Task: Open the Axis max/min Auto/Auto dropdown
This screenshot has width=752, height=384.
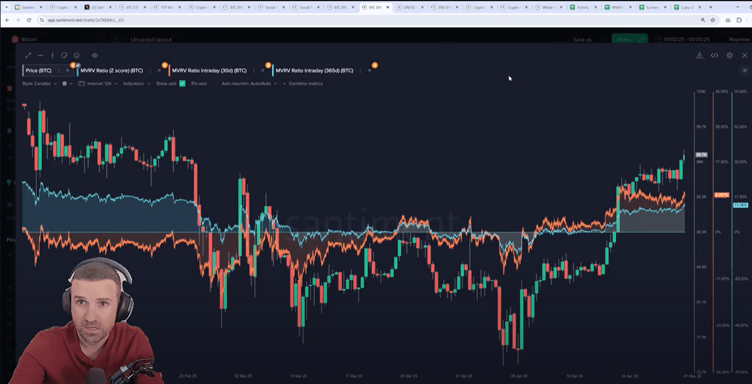Action: (x=249, y=84)
